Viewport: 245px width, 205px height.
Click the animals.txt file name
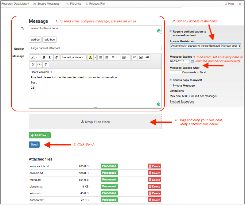36,173
